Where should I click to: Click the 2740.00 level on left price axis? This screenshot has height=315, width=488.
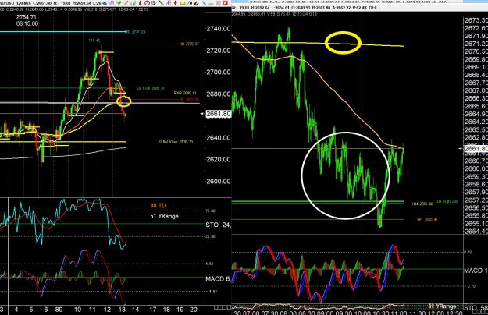[218, 29]
